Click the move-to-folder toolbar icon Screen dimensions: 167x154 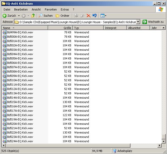76,16
